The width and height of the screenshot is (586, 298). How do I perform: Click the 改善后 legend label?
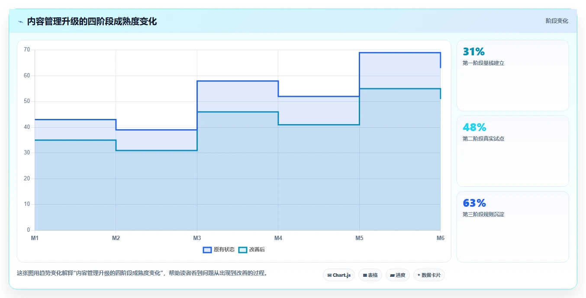tap(257, 250)
